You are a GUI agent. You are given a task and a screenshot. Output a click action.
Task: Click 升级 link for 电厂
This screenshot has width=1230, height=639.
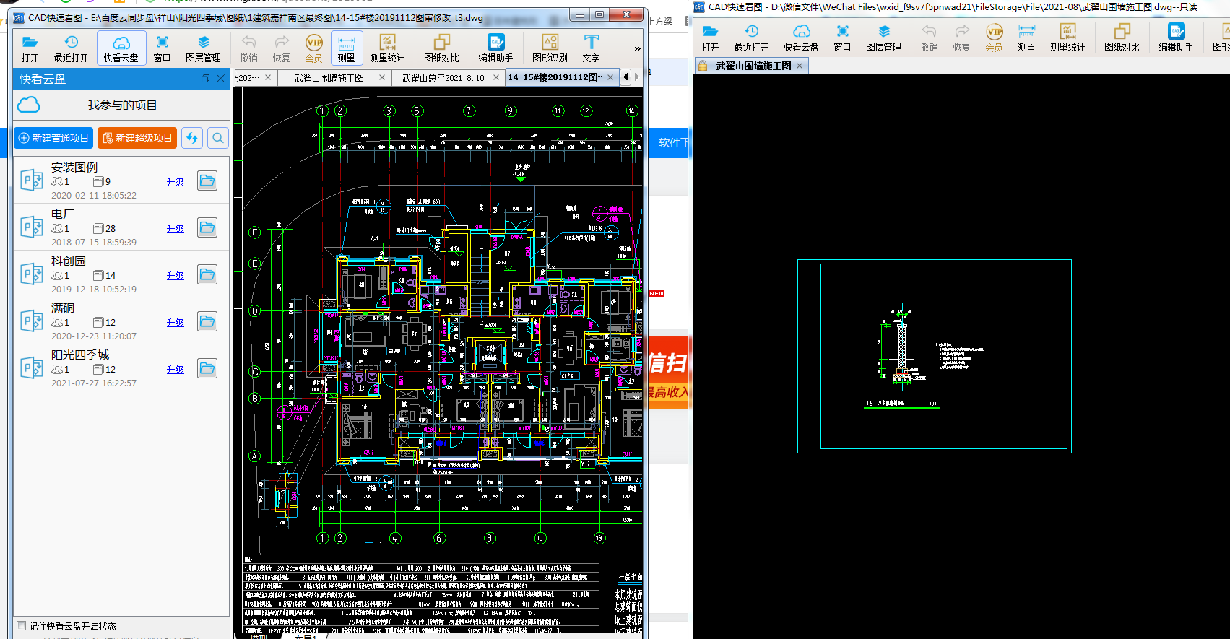[176, 229]
